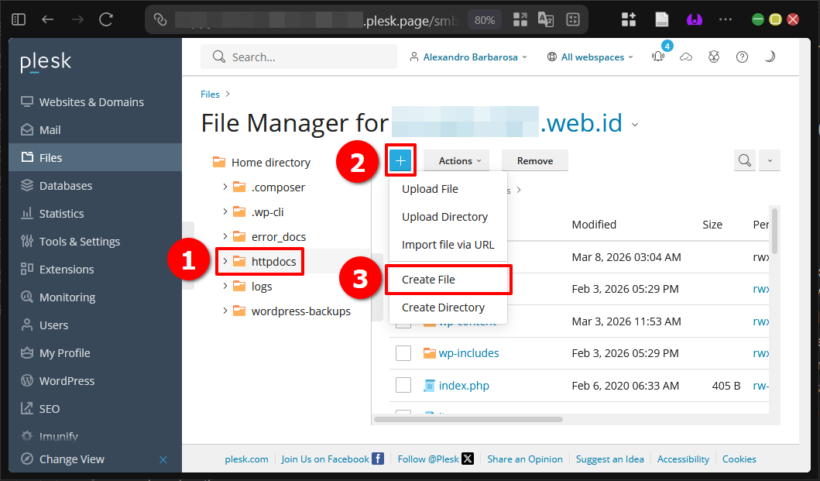Expand the .composer folder in the tree
The height and width of the screenshot is (481, 820).
click(225, 187)
